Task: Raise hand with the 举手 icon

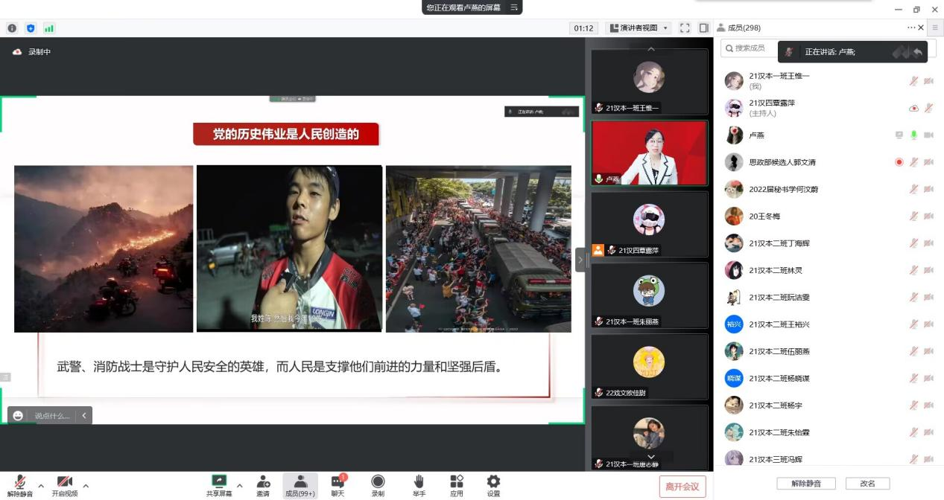Action: [x=419, y=486]
